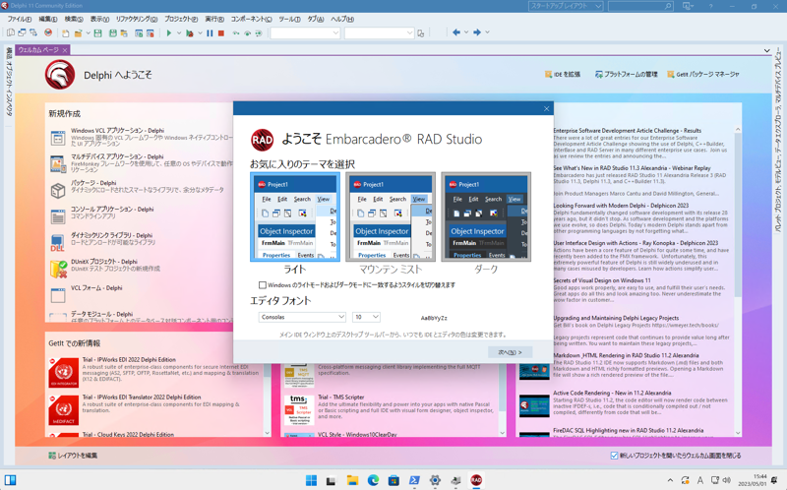Click the Multi-Device Application icon
Screen dimensions: 787x490
[58, 163]
